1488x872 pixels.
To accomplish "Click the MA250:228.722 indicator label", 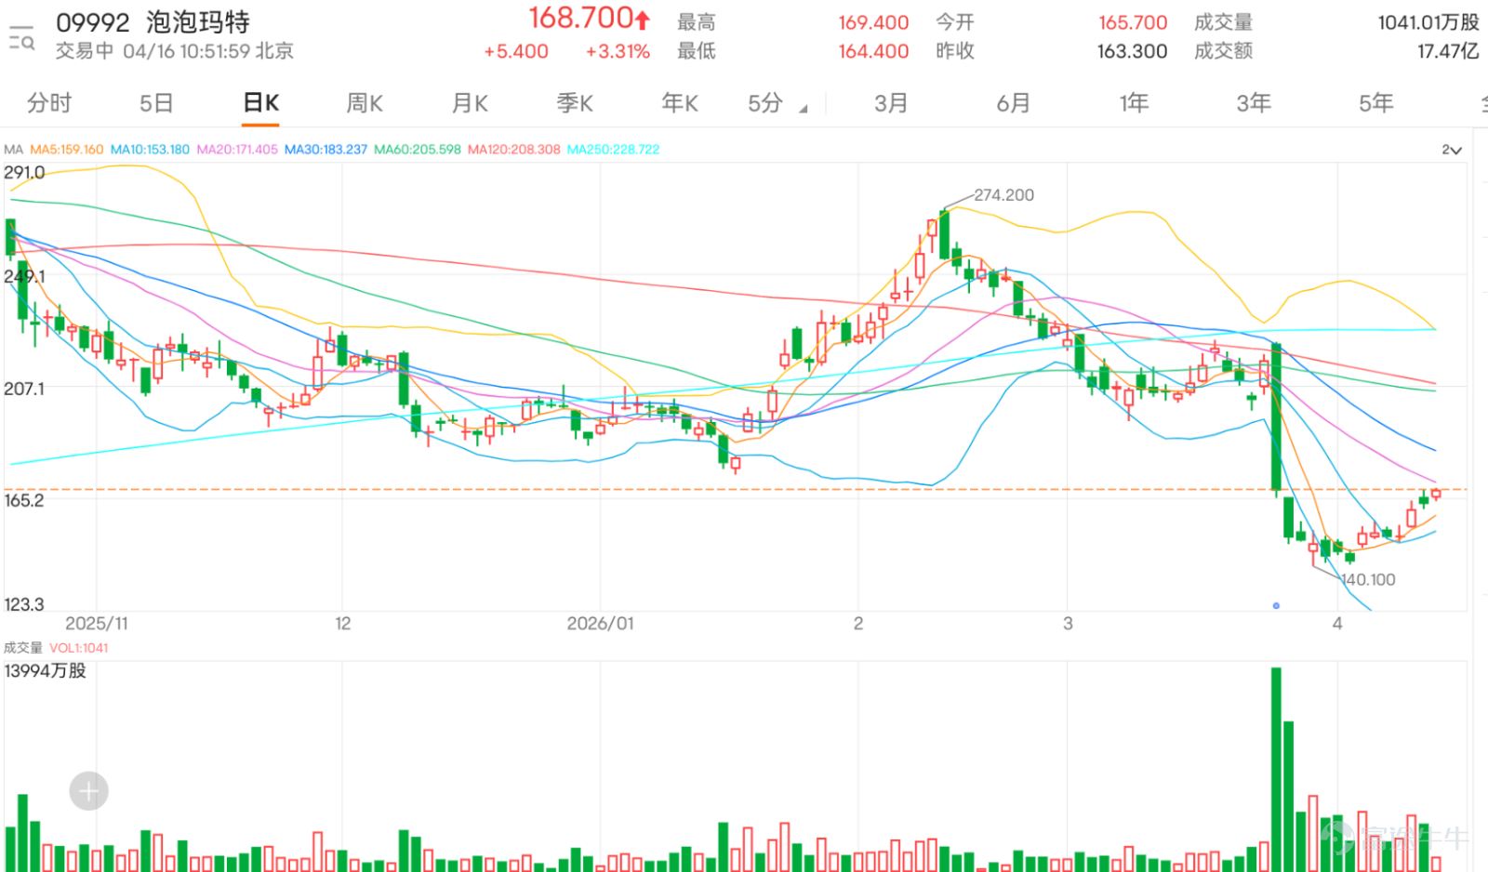I will pos(614,150).
